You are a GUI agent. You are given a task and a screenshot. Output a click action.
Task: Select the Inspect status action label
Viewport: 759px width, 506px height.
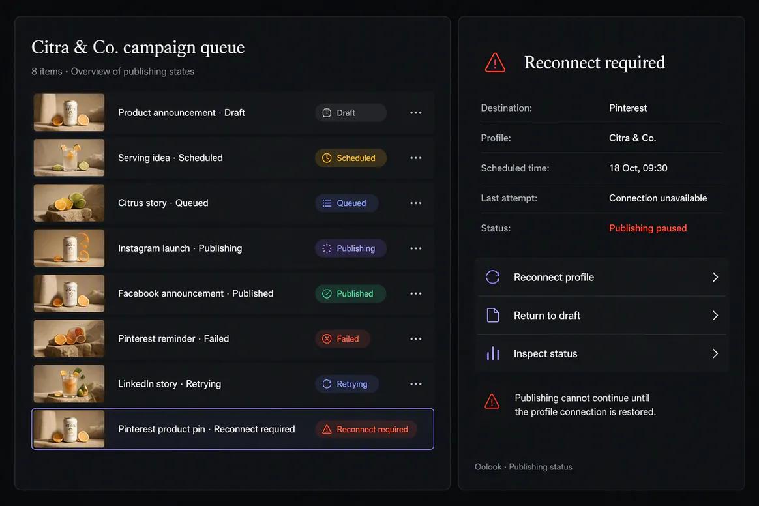[x=546, y=354]
